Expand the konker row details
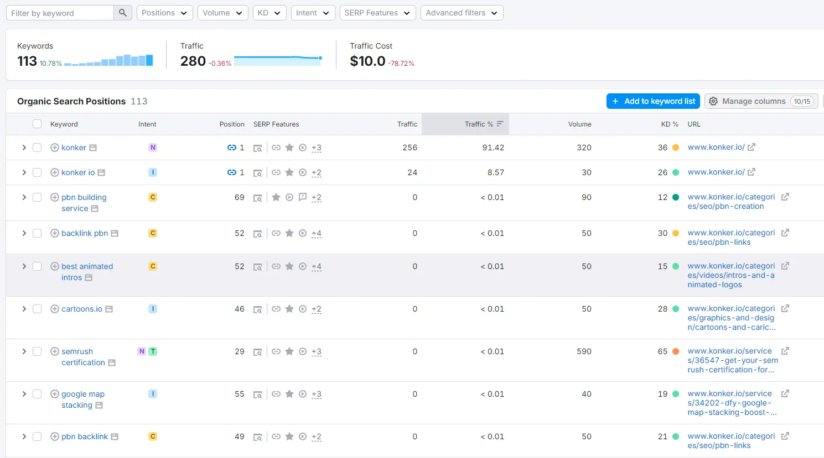824x458 pixels. pyautogui.click(x=24, y=148)
